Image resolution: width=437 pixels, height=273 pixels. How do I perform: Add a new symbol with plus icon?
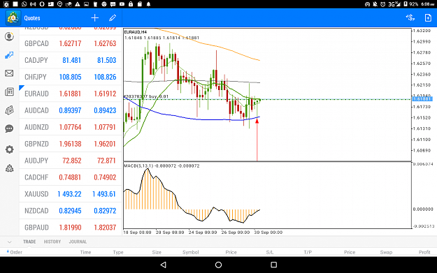click(95, 18)
